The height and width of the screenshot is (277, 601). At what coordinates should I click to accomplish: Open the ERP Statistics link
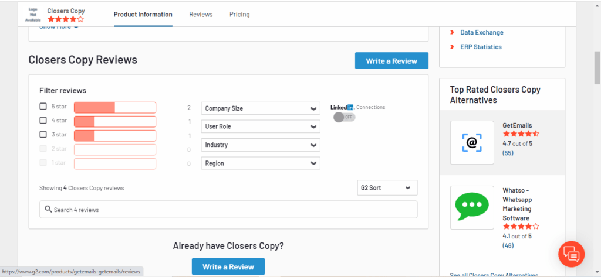point(481,47)
